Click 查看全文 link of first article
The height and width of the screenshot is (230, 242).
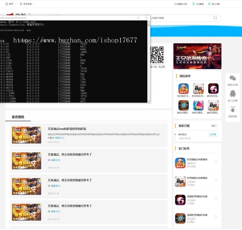(x=59, y=138)
